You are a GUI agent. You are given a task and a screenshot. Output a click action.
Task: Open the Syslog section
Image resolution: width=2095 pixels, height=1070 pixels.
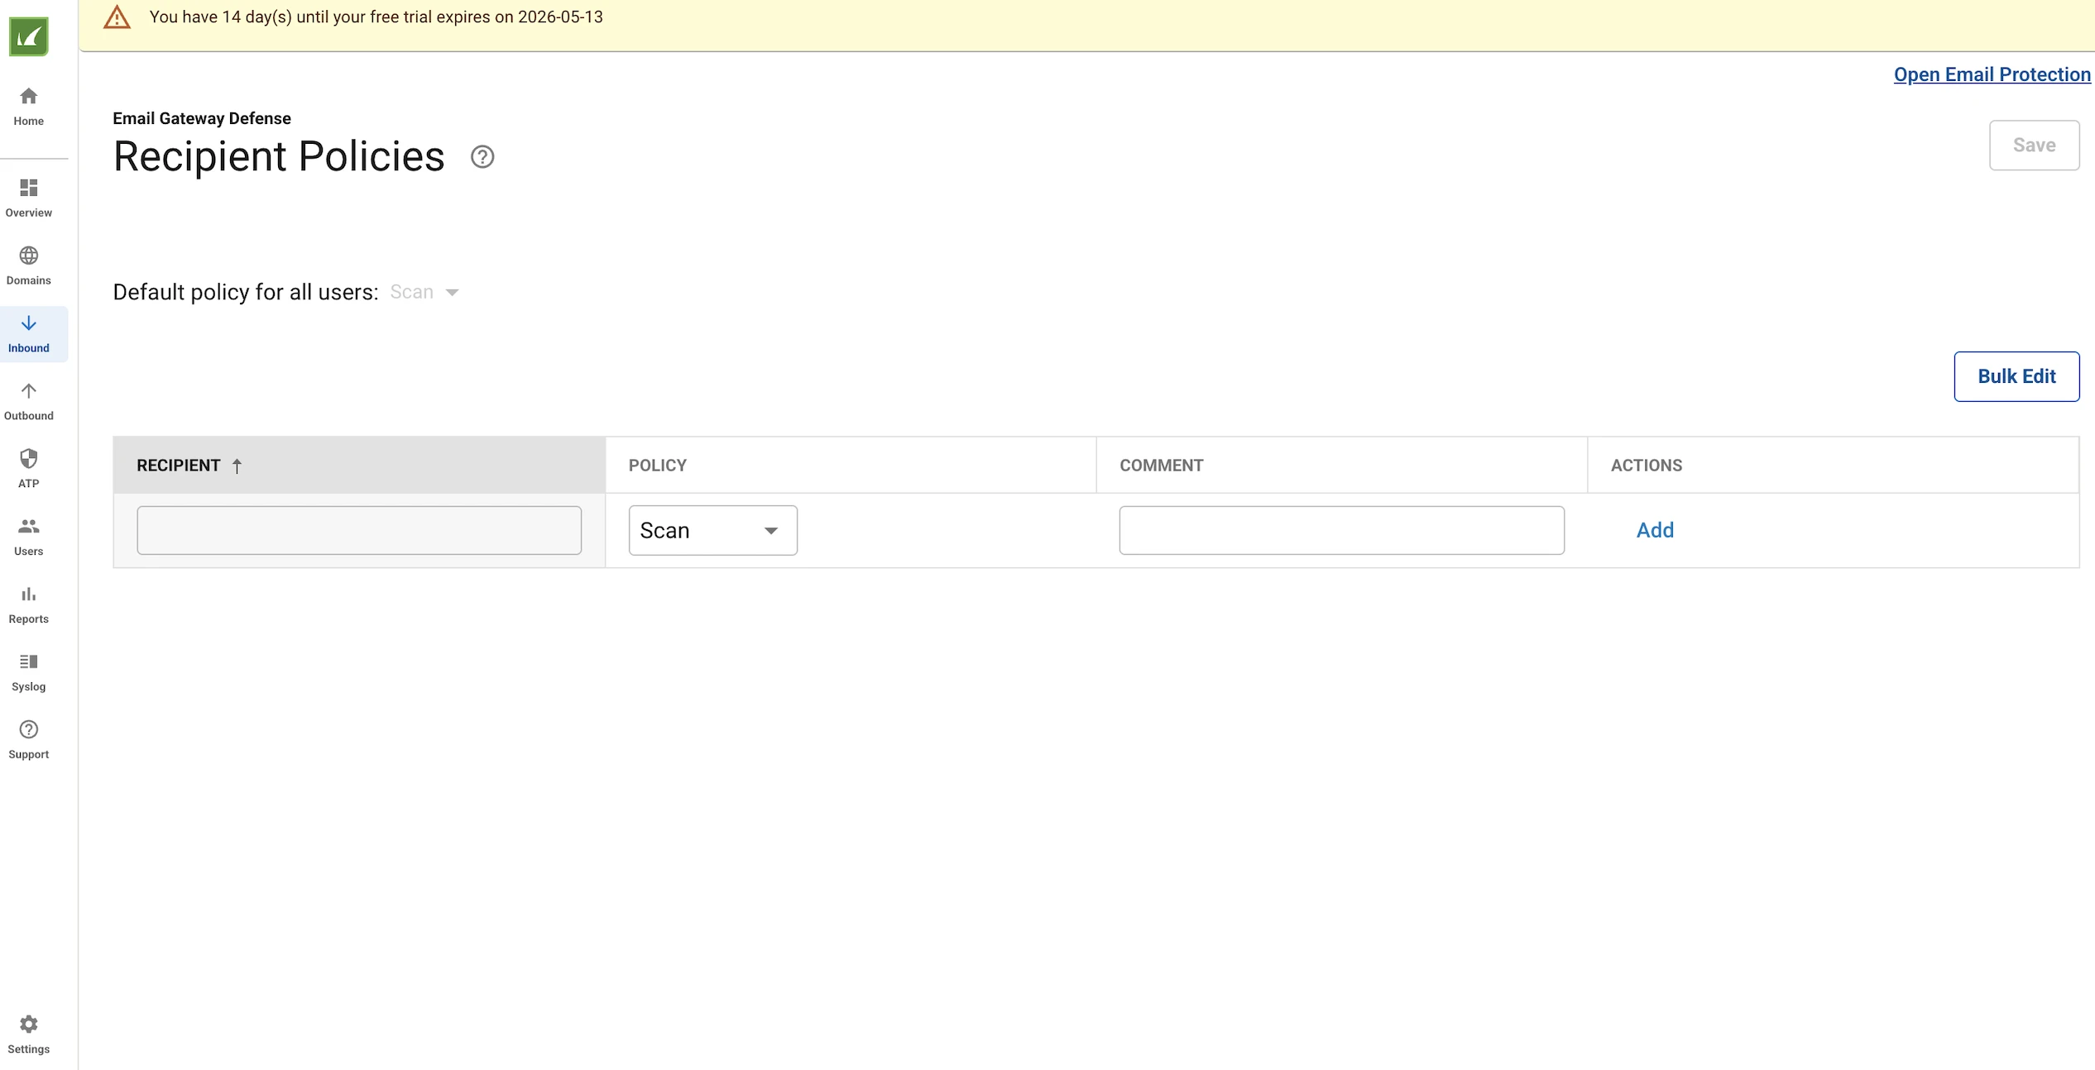[x=29, y=673]
